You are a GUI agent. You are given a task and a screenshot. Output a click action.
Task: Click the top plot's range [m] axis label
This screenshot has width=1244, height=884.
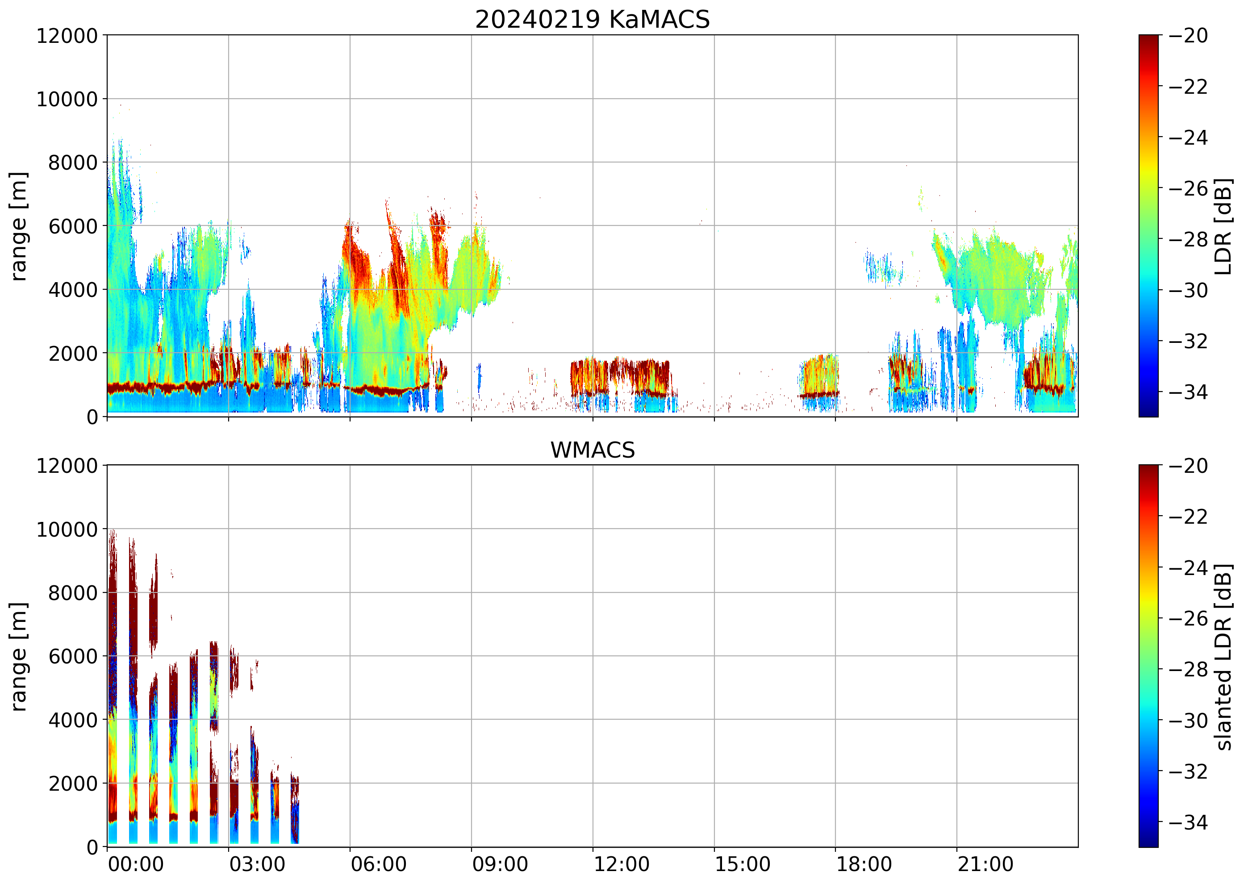point(18,226)
